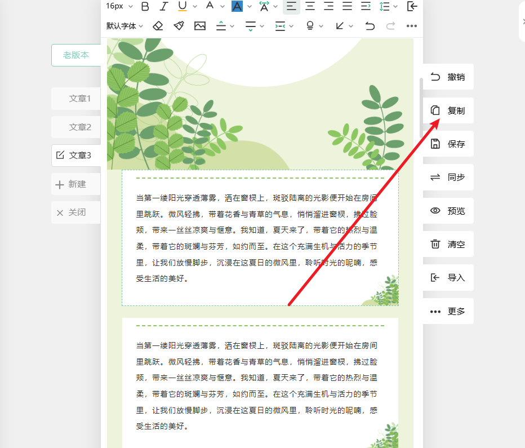Apply center text alignment
525x448 pixels.
310,6
